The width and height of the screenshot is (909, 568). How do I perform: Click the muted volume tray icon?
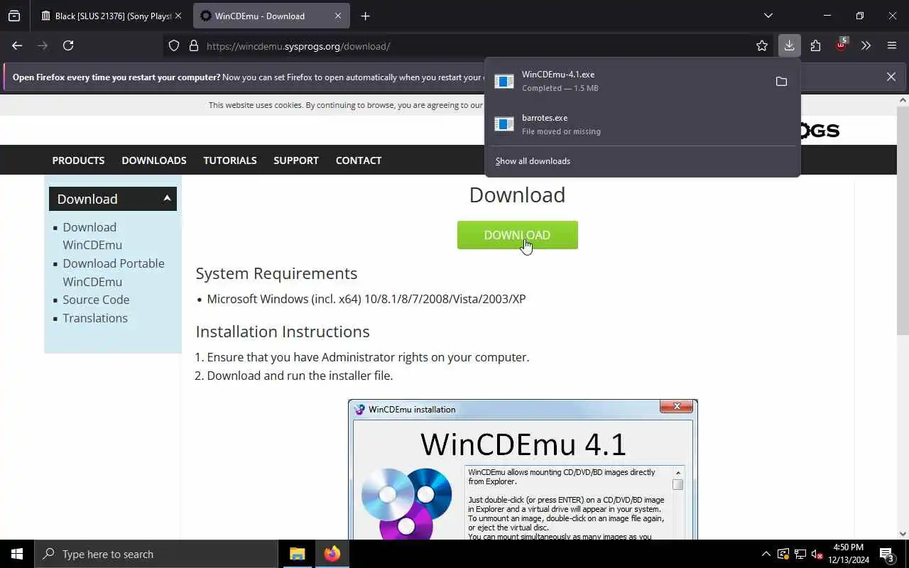coord(817,554)
